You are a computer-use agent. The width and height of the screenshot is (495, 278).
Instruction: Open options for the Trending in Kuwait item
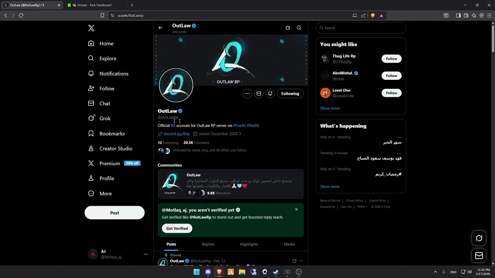(399, 153)
